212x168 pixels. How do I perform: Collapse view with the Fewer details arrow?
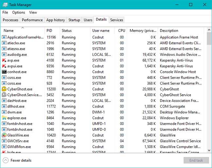tap(6, 160)
